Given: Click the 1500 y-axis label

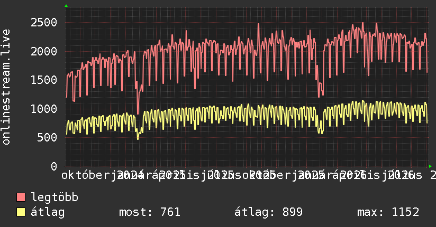Looking at the screenshot, I should [44, 80].
